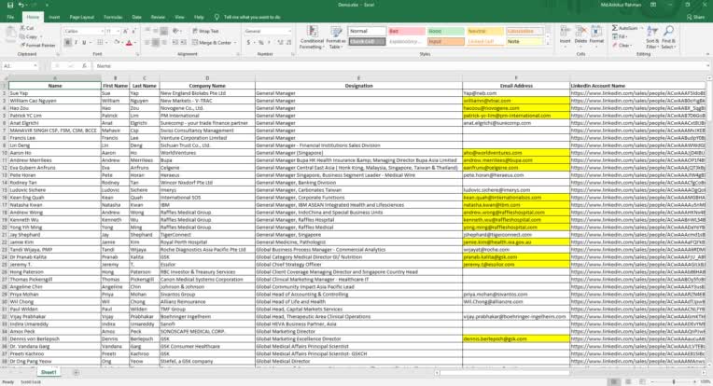Switch to the Insert tab
Image resolution: width=713 pixels, height=386 pixels.
(x=54, y=18)
